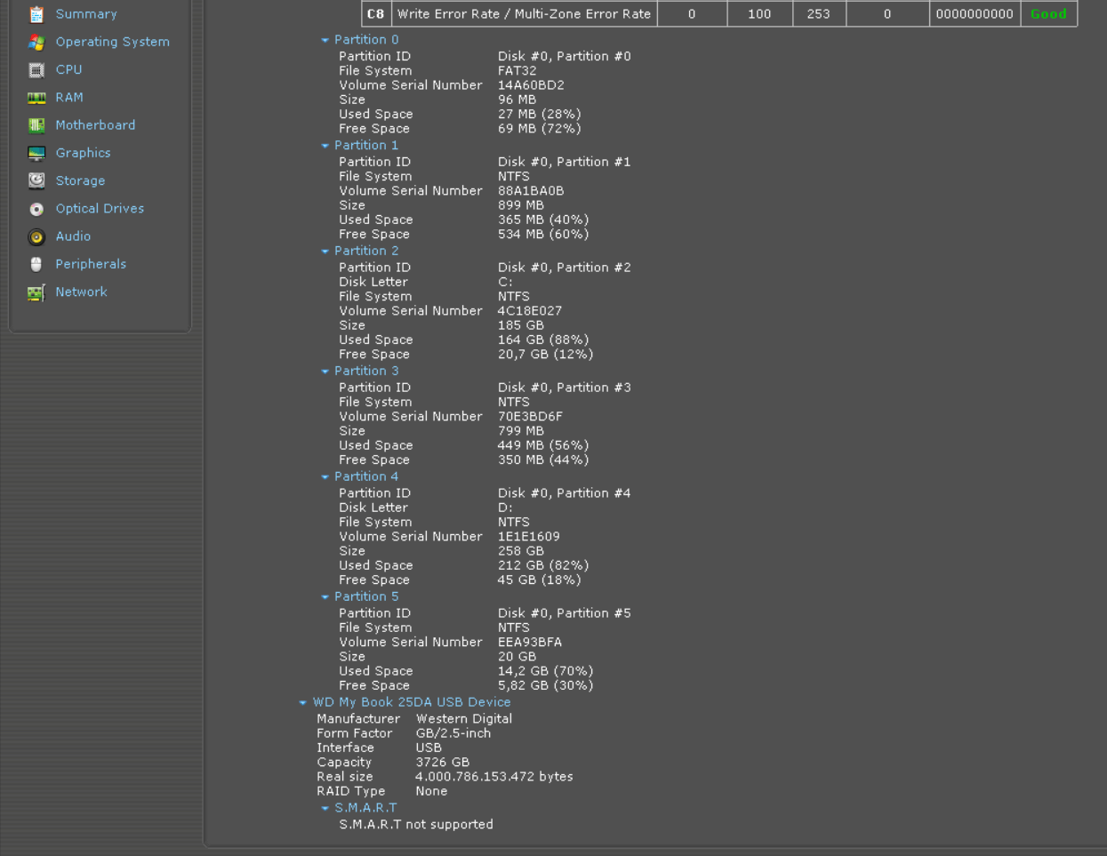This screenshot has width=1107, height=856.
Task: Go to the RAM section
Action: coord(69,98)
